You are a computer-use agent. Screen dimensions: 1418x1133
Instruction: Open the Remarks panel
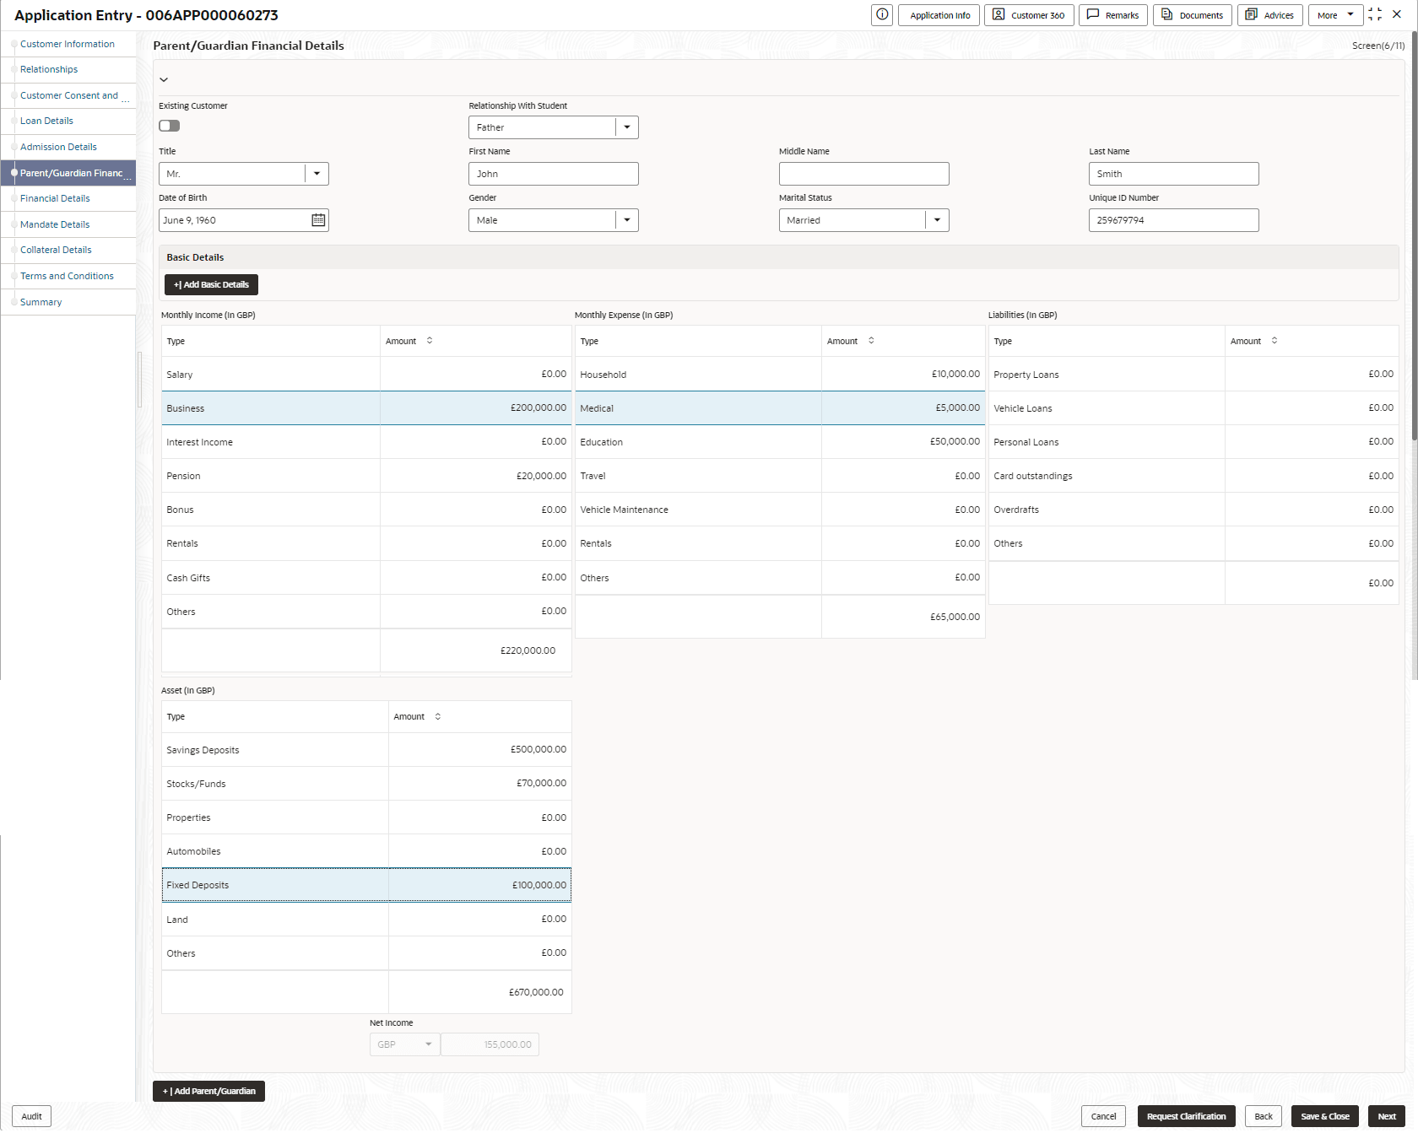(x=1113, y=15)
